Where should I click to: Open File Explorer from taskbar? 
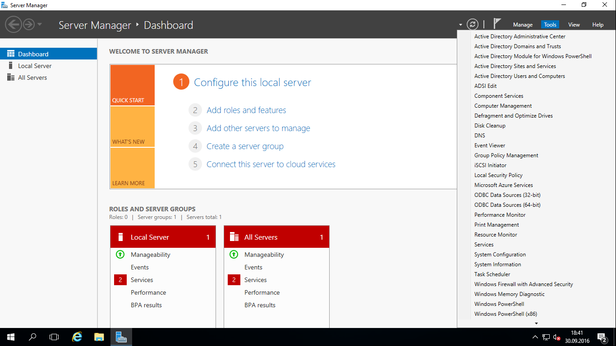pyautogui.click(x=99, y=337)
